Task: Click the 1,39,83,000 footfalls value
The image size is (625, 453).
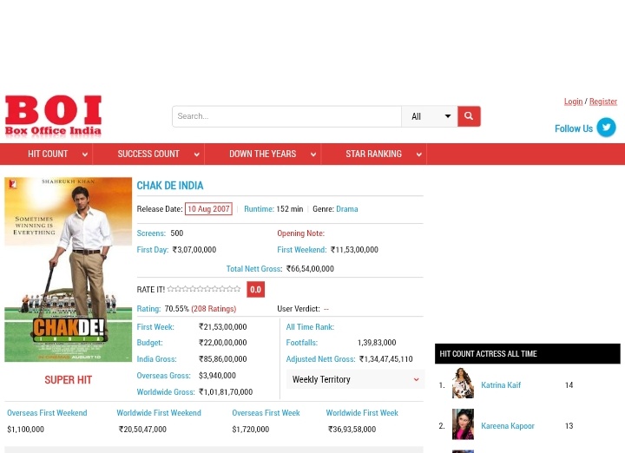Action: (377, 343)
